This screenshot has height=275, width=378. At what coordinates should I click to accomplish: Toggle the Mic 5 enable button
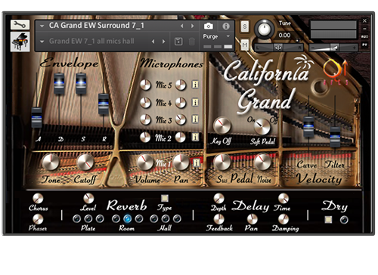coord(195,85)
